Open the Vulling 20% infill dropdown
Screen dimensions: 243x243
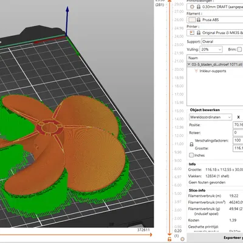(211, 49)
